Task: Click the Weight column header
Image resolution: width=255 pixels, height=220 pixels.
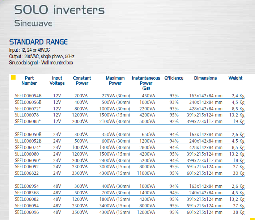Action: click(235, 78)
